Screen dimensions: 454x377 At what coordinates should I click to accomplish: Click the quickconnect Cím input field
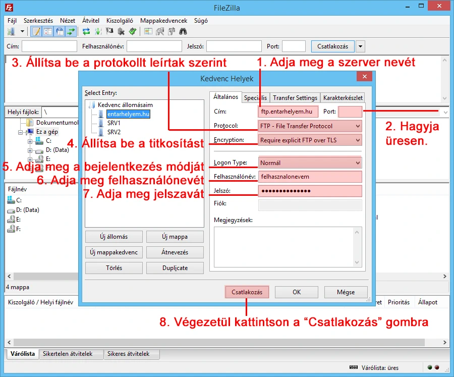[49, 46]
